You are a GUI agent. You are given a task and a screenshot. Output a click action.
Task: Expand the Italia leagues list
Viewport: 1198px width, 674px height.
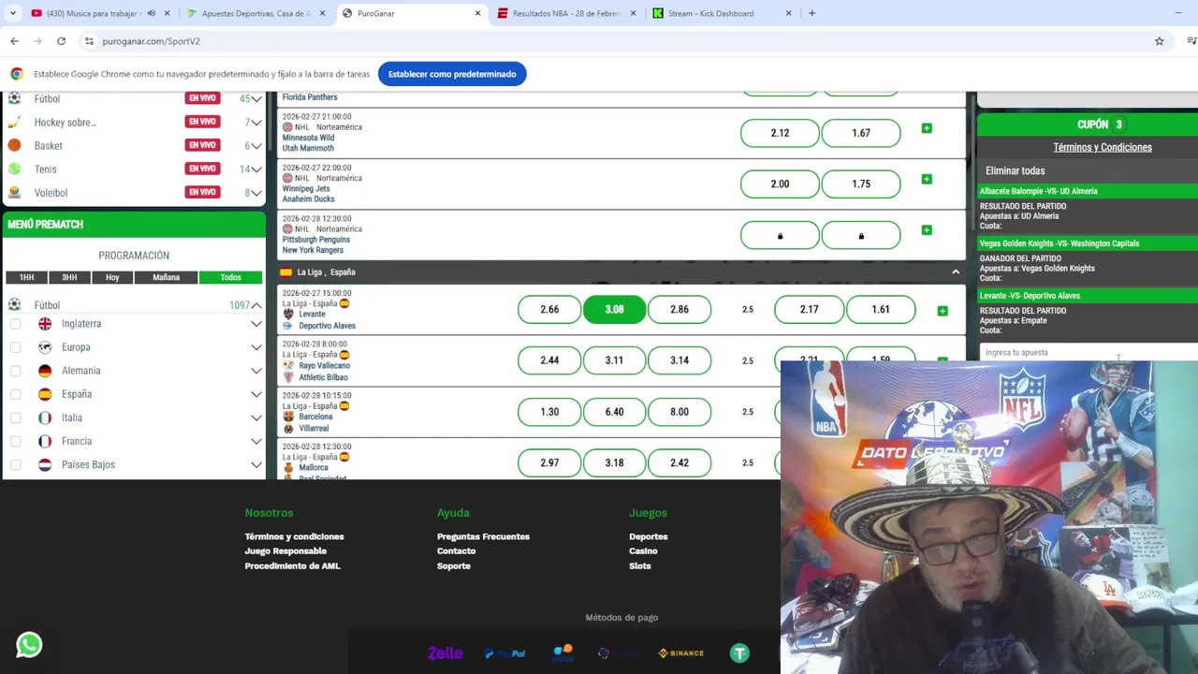256,418
